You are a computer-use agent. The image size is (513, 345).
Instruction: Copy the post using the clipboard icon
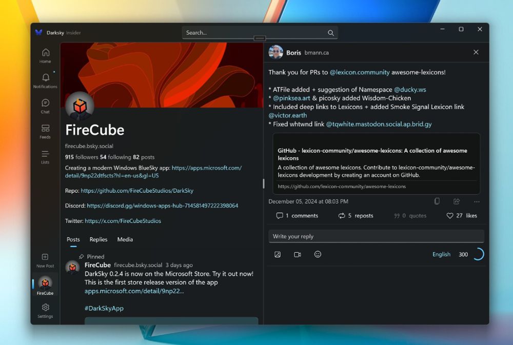[x=437, y=201]
